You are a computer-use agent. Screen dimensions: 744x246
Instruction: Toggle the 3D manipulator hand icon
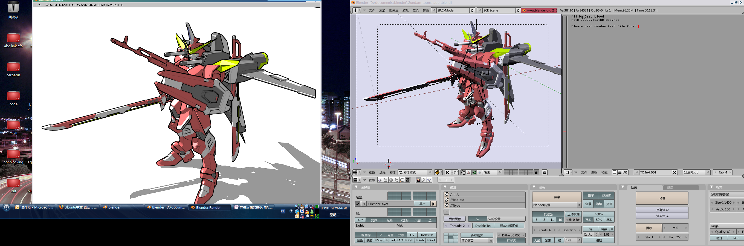(463, 172)
